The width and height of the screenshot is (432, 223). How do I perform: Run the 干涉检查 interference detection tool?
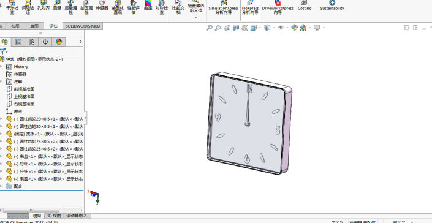pos(12,7)
